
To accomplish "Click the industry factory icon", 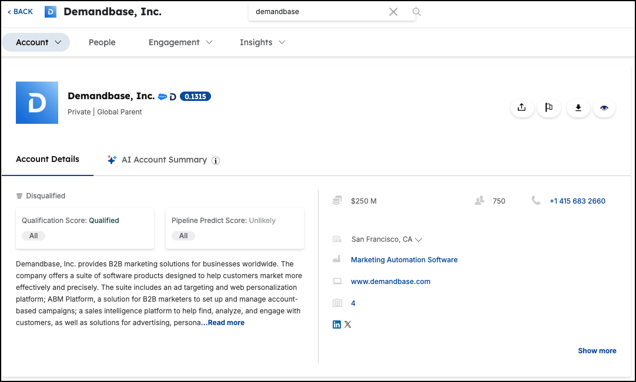I will (x=337, y=259).
